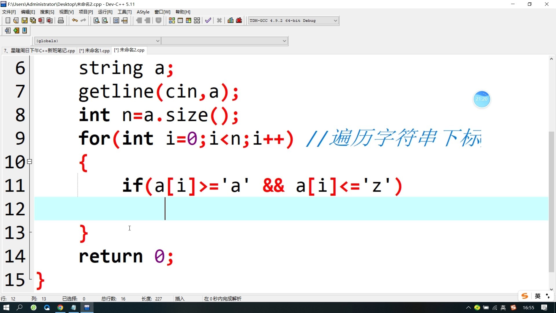Click the Print icon in toolbar

[61, 21]
